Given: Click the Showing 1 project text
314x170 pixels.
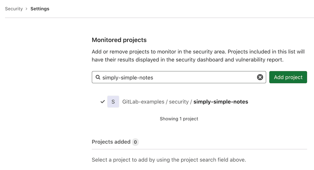Looking at the screenshot, I should pyautogui.click(x=179, y=119).
